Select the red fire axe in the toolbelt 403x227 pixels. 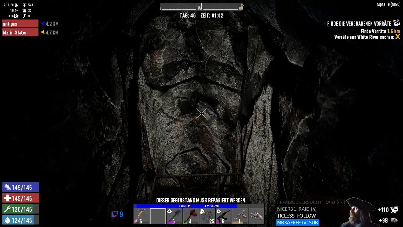click(x=190, y=216)
